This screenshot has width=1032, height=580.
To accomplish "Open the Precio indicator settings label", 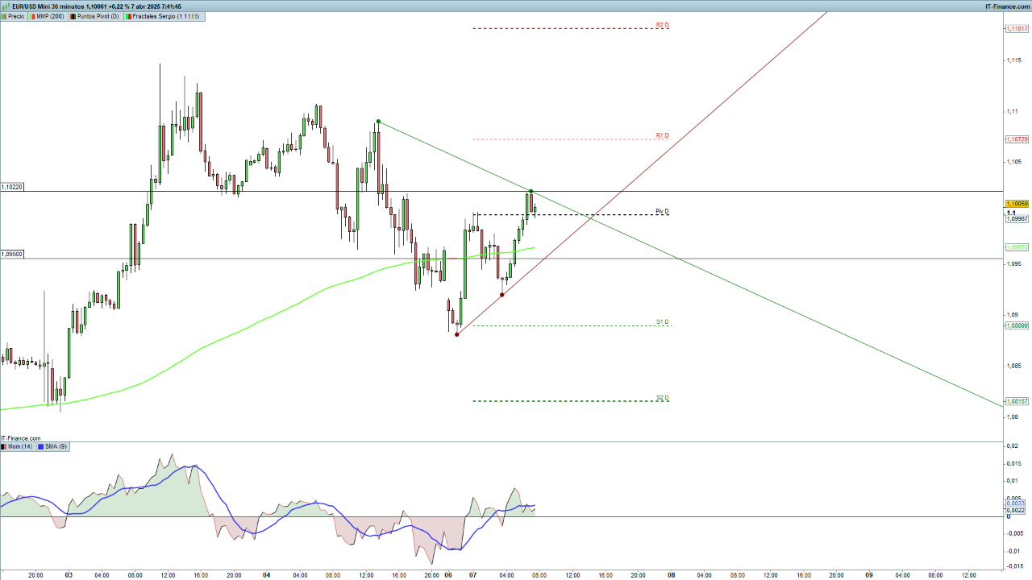I will (14, 16).
